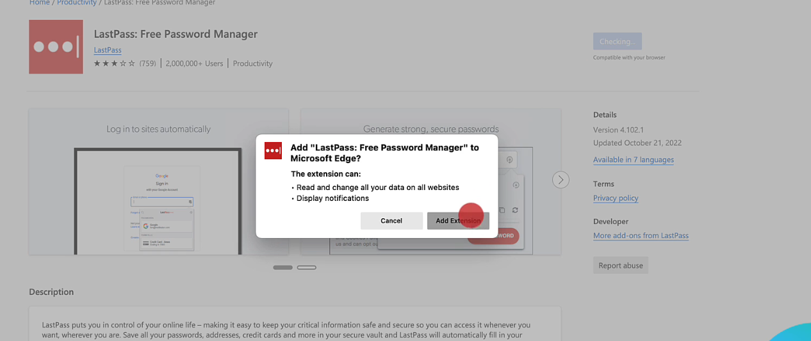Screen dimensions: 811x341
Task: Cancel the extension install dialog
Action: point(391,221)
